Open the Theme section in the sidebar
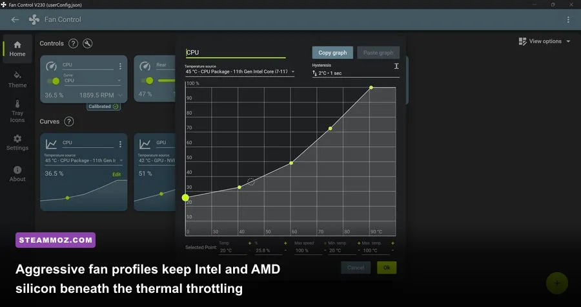Screen dimensions: 581x307 click(x=17, y=80)
